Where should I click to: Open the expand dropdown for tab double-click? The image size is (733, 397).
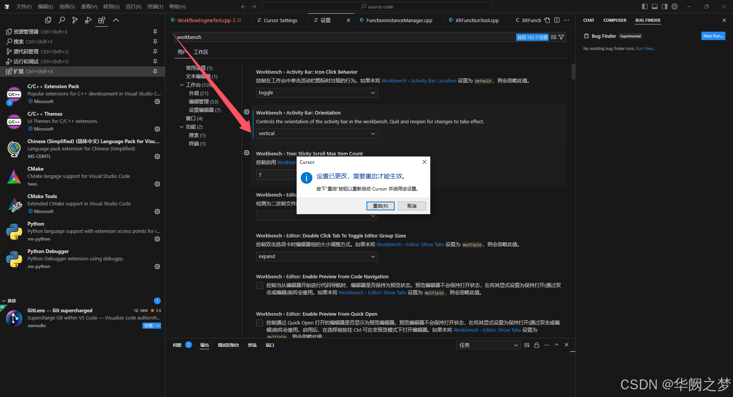(x=317, y=257)
